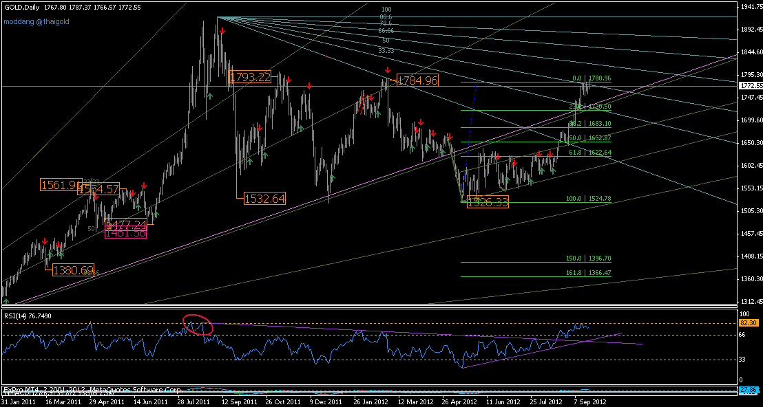
Task: Click the orange 1793.22 price label
Action: [x=251, y=77]
